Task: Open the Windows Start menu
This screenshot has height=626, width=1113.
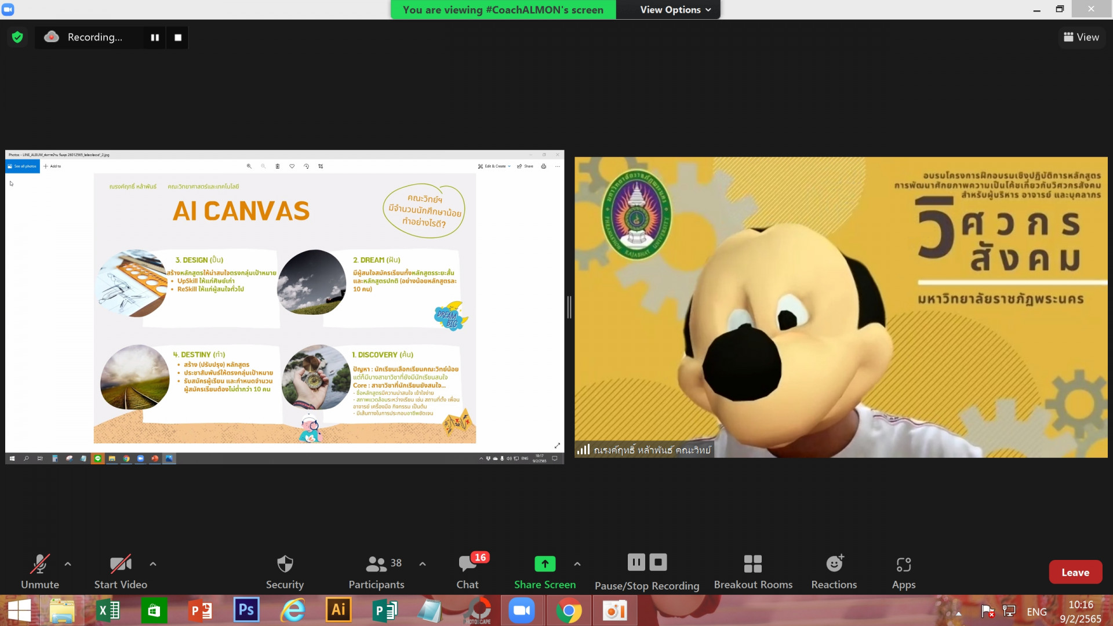Action: [19, 610]
